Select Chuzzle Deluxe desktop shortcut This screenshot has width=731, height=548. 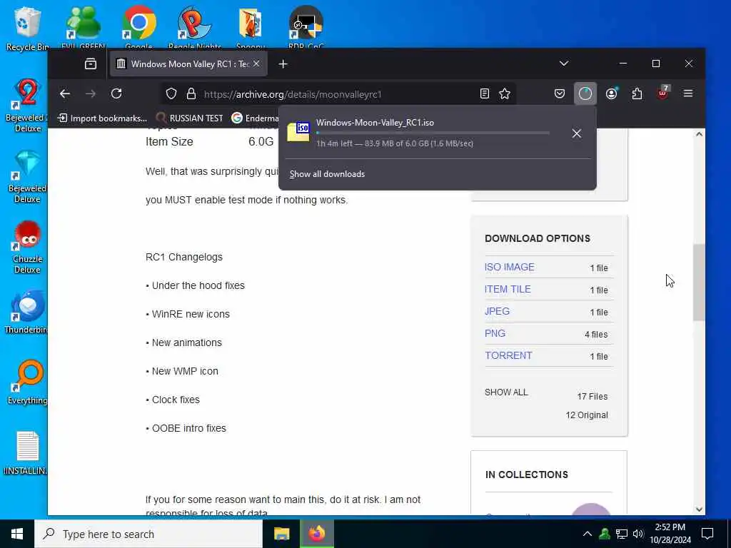pos(27,247)
